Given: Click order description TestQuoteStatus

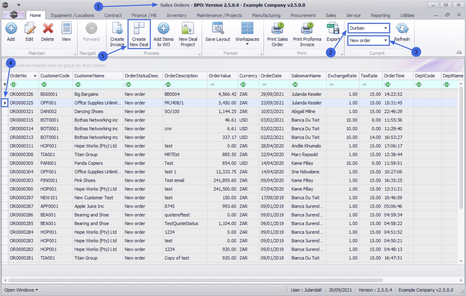Looking at the screenshot, I should pos(181,223).
